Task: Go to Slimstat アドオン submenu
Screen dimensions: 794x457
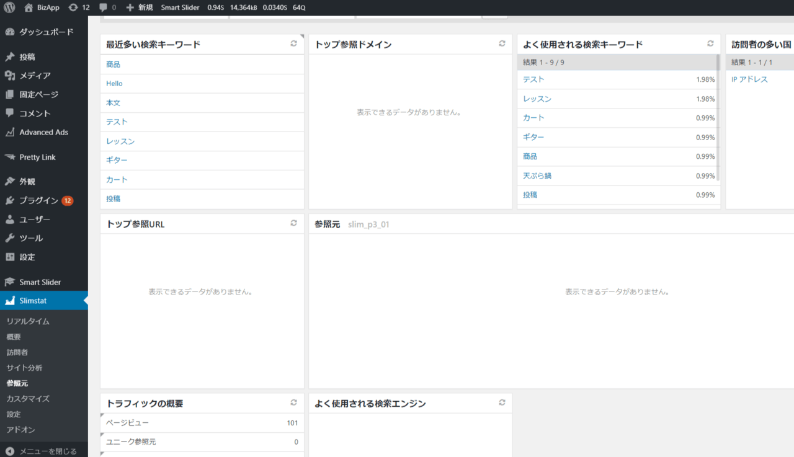Action: coord(21,430)
